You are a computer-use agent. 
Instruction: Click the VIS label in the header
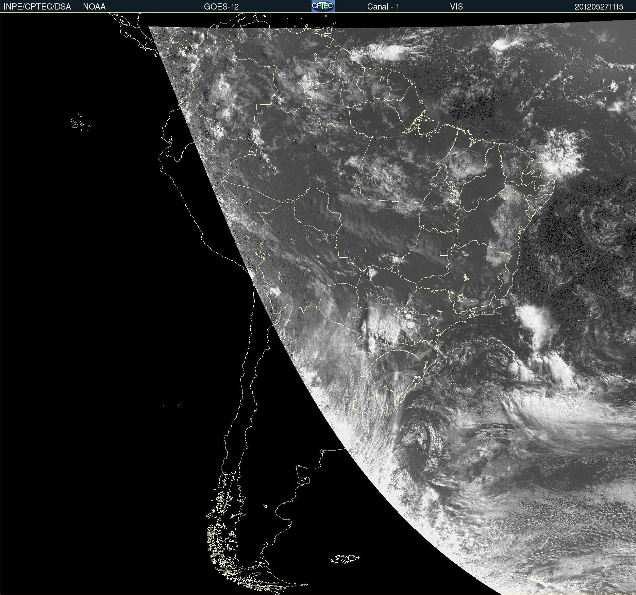click(x=456, y=7)
